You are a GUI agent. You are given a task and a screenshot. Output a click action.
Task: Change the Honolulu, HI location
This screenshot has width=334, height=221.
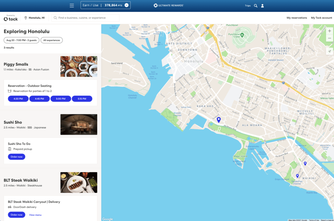tap(35, 18)
